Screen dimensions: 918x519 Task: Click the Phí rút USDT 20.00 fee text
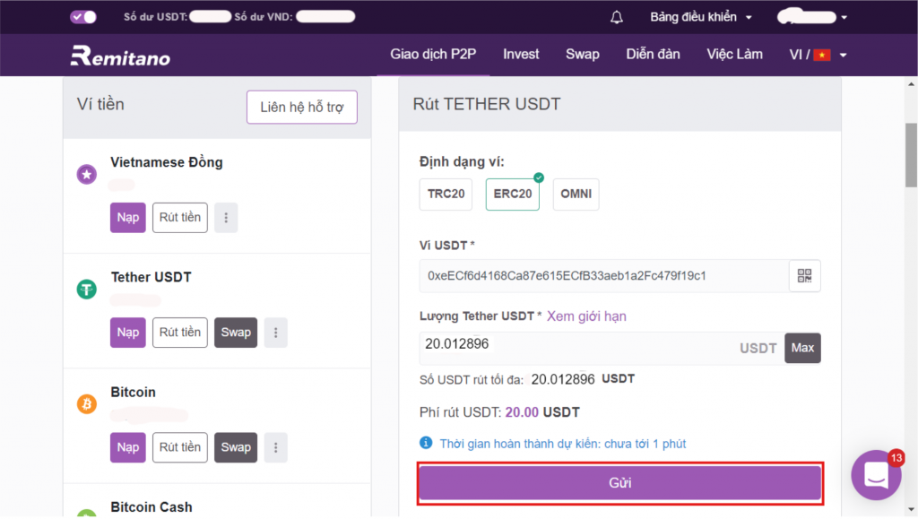(x=499, y=412)
